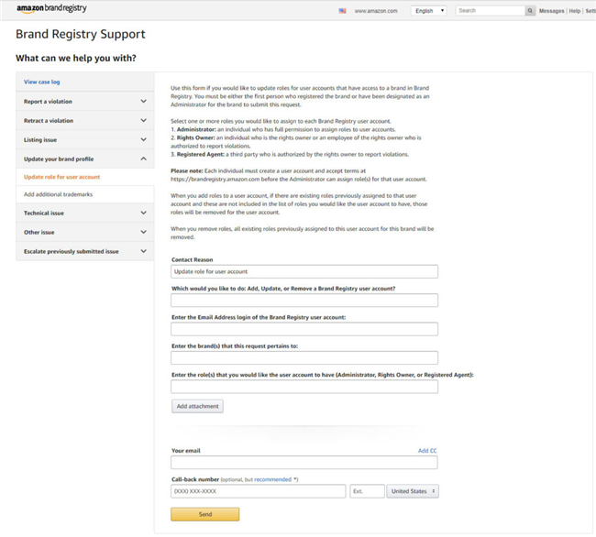Open Messages in top navigation

551,11
